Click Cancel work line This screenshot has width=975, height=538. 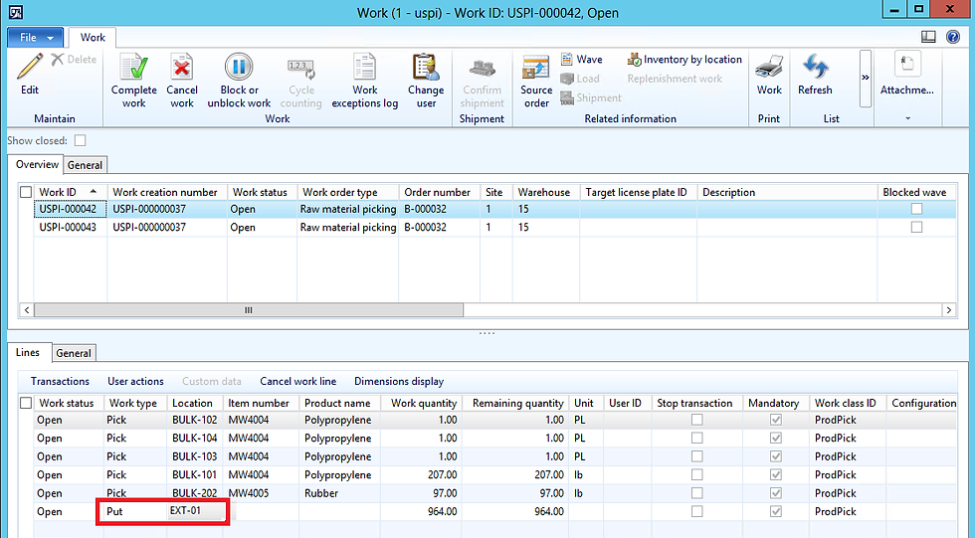297,382
